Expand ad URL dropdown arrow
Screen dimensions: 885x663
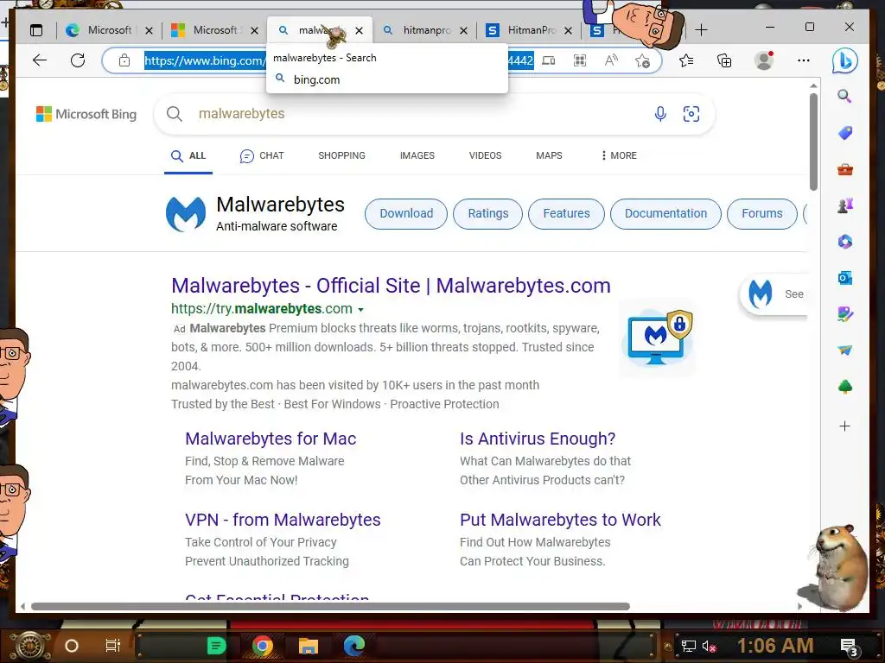click(360, 310)
